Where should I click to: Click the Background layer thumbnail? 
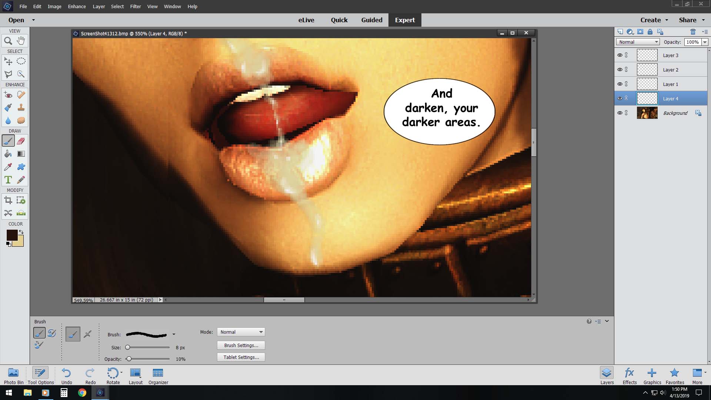coord(647,113)
